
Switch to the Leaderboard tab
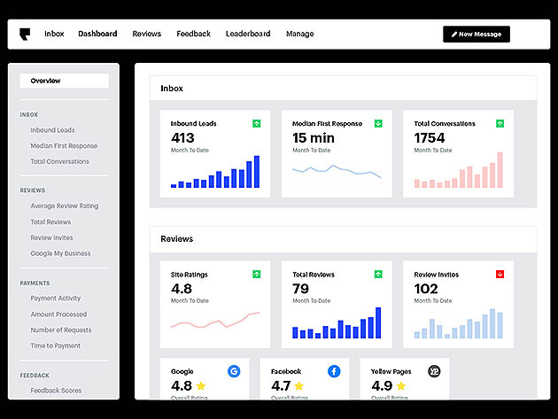tap(248, 34)
